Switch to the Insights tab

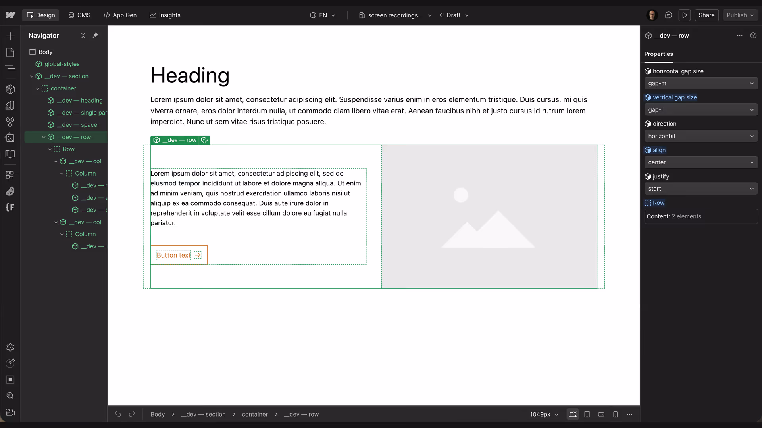(x=165, y=15)
